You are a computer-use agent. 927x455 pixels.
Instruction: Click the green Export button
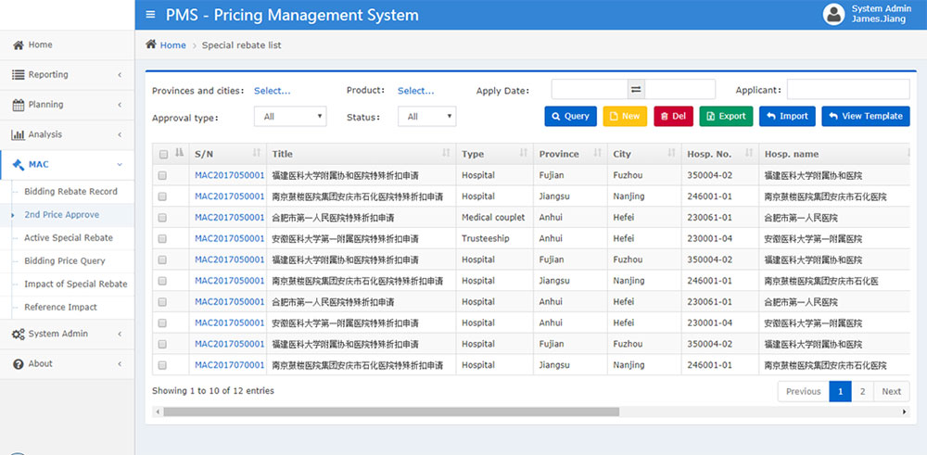[726, 117]
